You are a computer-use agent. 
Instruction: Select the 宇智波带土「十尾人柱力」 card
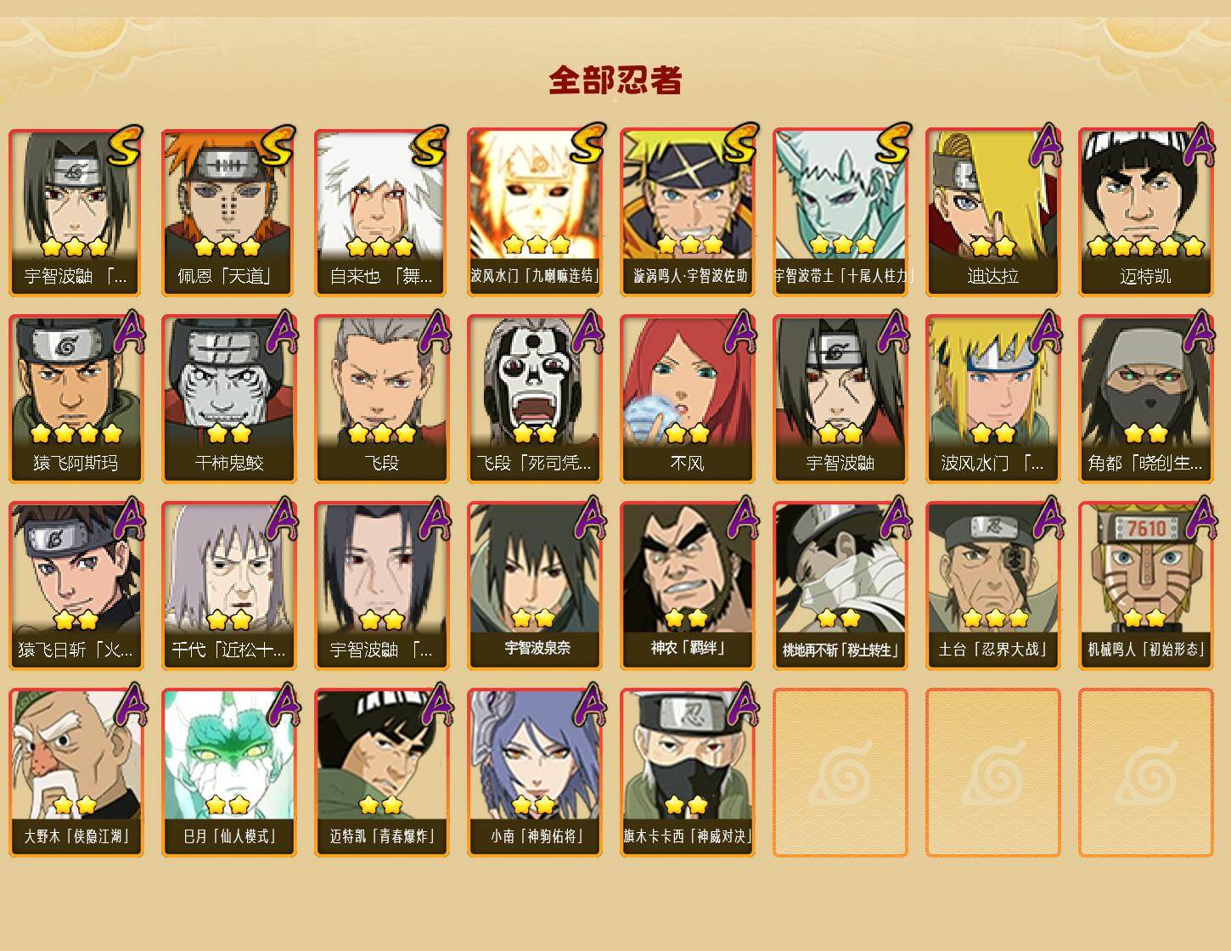840,212
